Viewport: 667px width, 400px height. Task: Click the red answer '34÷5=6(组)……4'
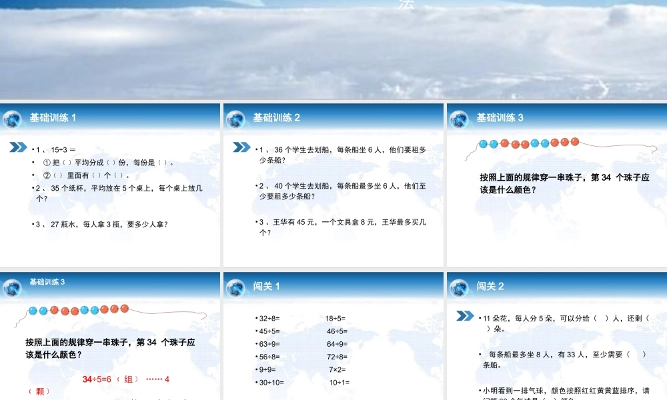point(126,379)
